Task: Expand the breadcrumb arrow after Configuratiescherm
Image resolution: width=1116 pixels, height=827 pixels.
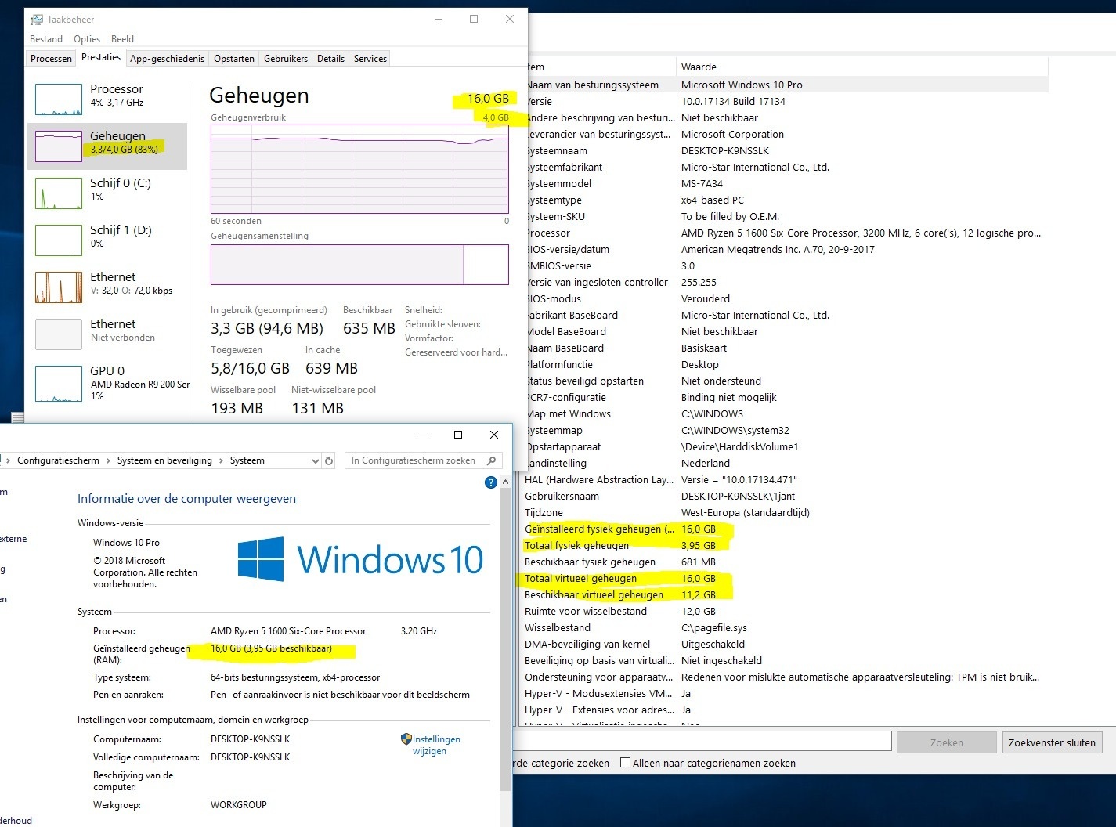Action: (108, 460)
